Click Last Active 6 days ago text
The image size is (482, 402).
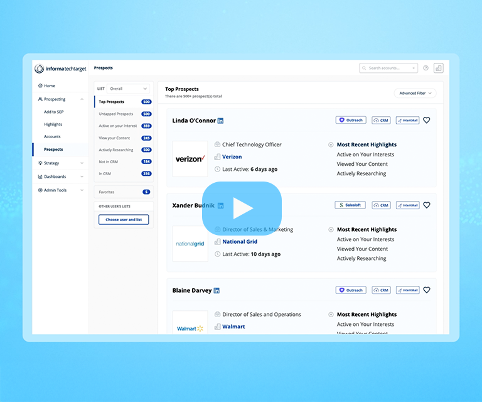point(250,169)
